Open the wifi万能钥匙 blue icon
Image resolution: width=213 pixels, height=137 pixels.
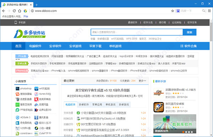pyautogui.click(x=36, y=89)
